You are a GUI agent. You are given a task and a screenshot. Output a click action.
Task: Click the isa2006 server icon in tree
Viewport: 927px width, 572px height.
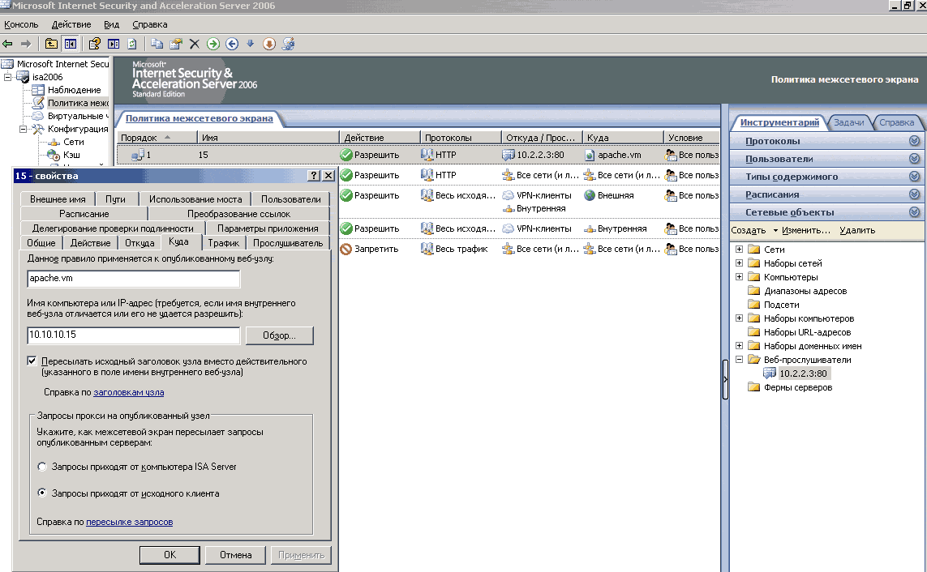point(23,77)
